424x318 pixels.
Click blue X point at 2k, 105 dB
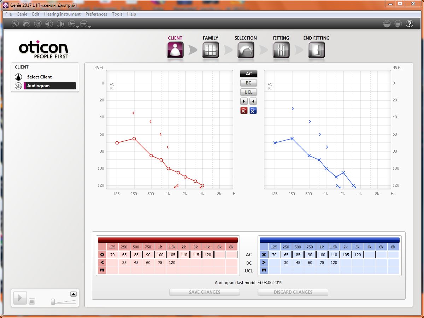coord(343,172)
